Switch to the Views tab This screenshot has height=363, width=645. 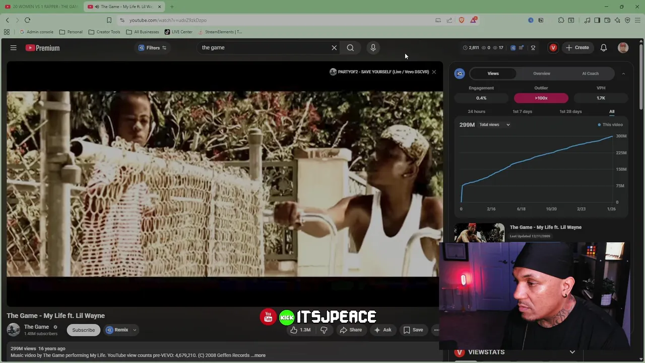493,74
